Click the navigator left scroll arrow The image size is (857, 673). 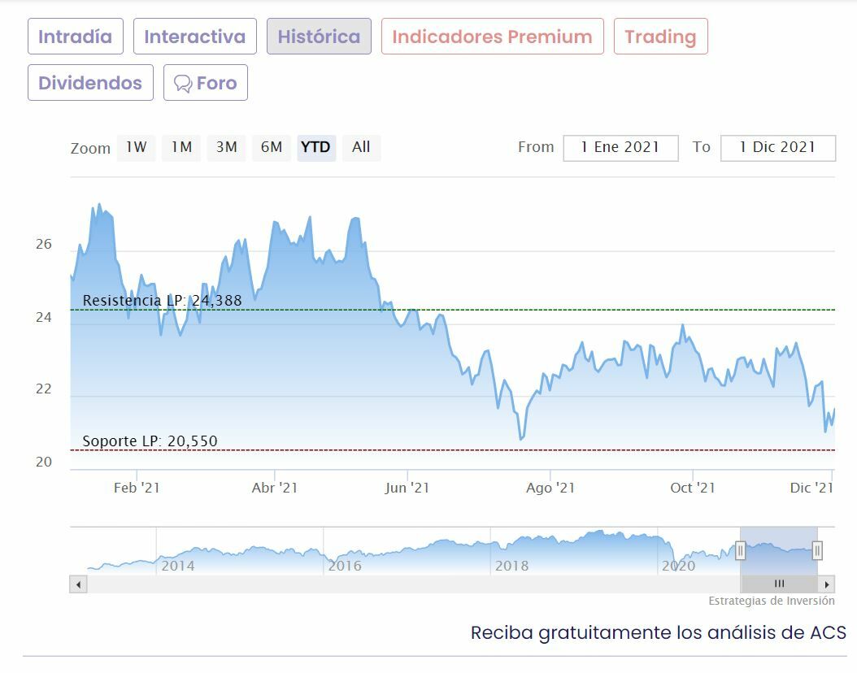coord(78,584)
